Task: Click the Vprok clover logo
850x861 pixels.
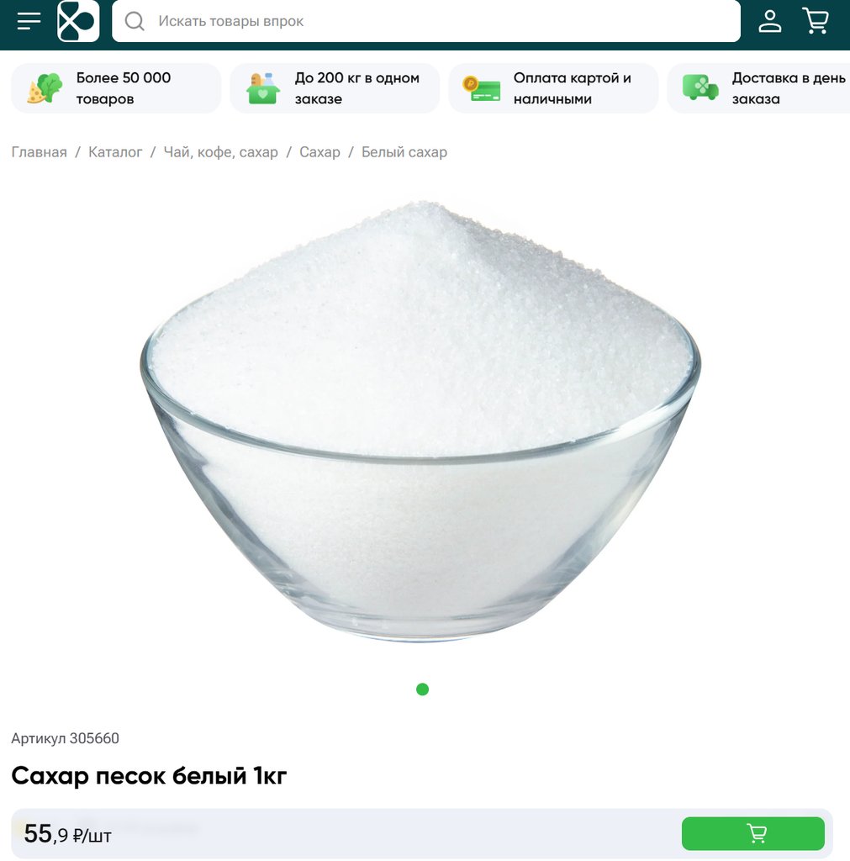Action: [x=78, y=21]
